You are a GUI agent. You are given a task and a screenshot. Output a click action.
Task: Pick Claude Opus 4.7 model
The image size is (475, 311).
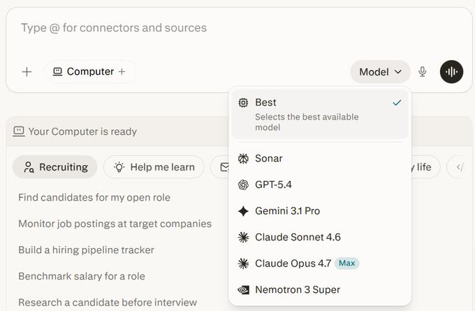(320, 263)
